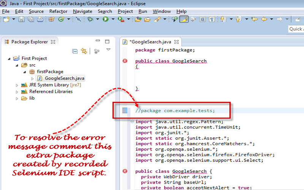Open the Previous Annotation dropdown arrow
Screen dimensions: 304x190
coord(247,19)
